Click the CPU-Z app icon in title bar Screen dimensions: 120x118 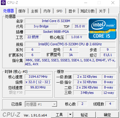point(3,3)
